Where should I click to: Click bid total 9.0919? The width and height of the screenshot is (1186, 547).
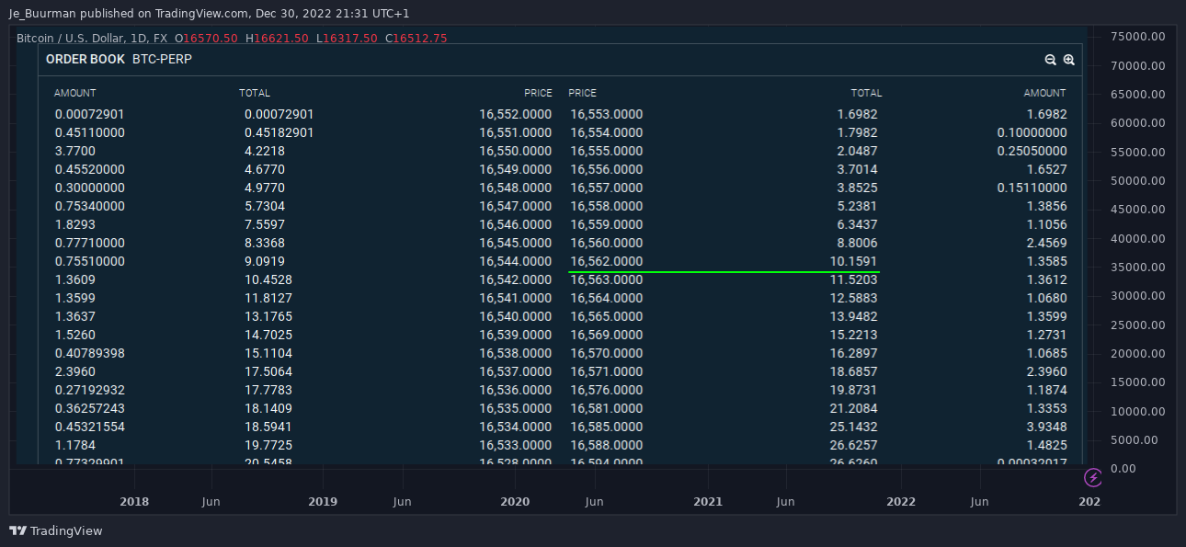pyautogui.click(x=265, y=261)
